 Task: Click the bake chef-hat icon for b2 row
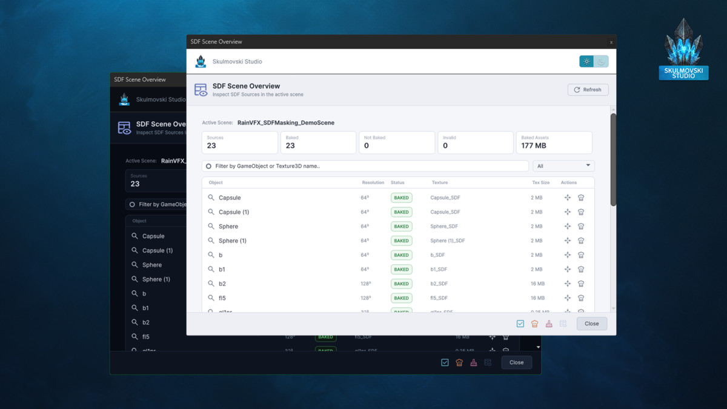tap(581, 284)
